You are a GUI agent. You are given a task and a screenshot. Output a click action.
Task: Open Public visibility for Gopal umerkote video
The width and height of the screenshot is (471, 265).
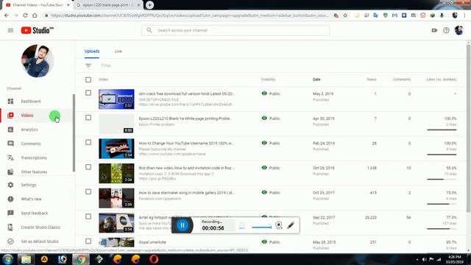[x=271, y=242]
